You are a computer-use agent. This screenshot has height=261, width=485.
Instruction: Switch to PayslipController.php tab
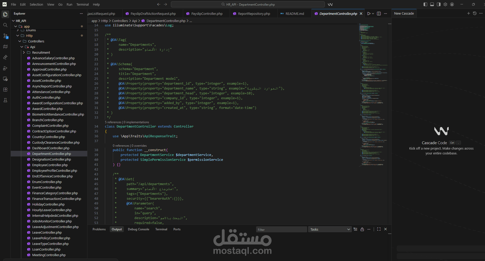coord(206,14)
